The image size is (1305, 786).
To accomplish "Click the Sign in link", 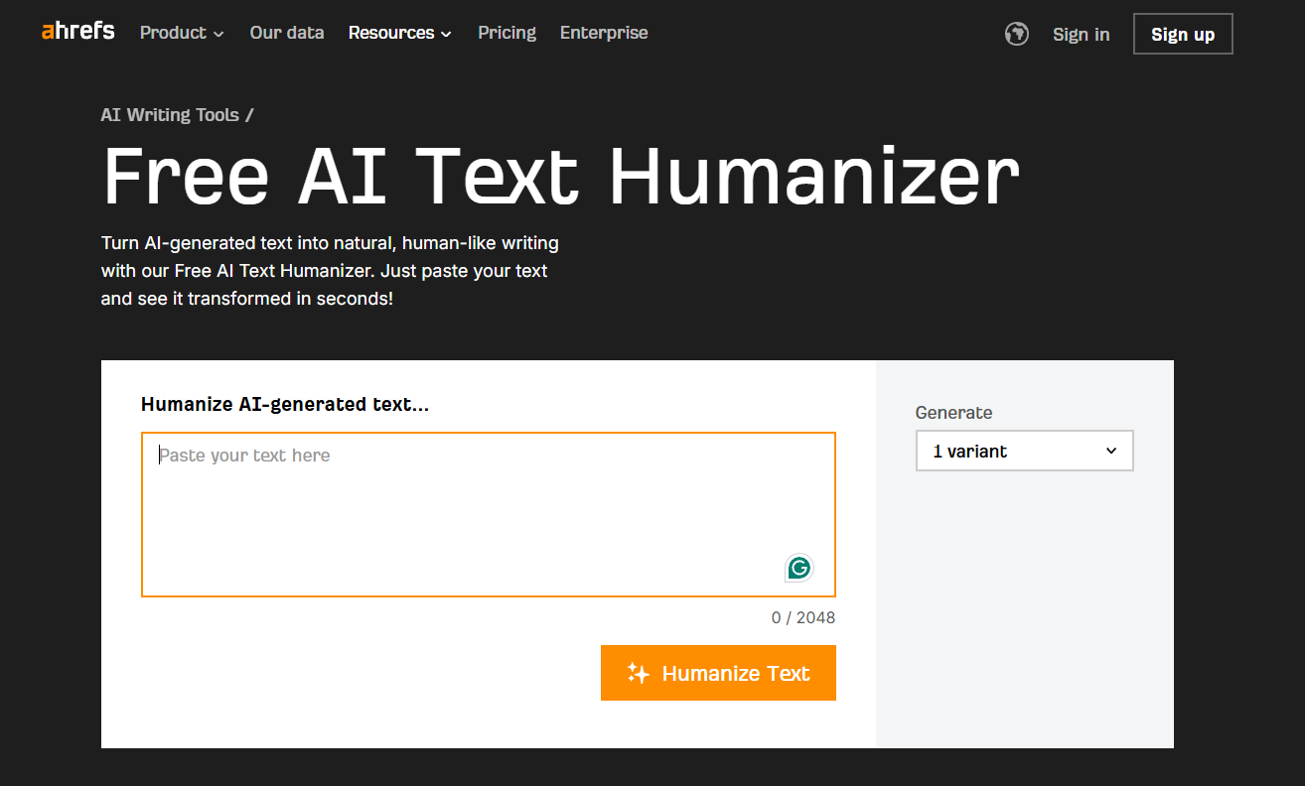I will click(x=1081, y=34).
